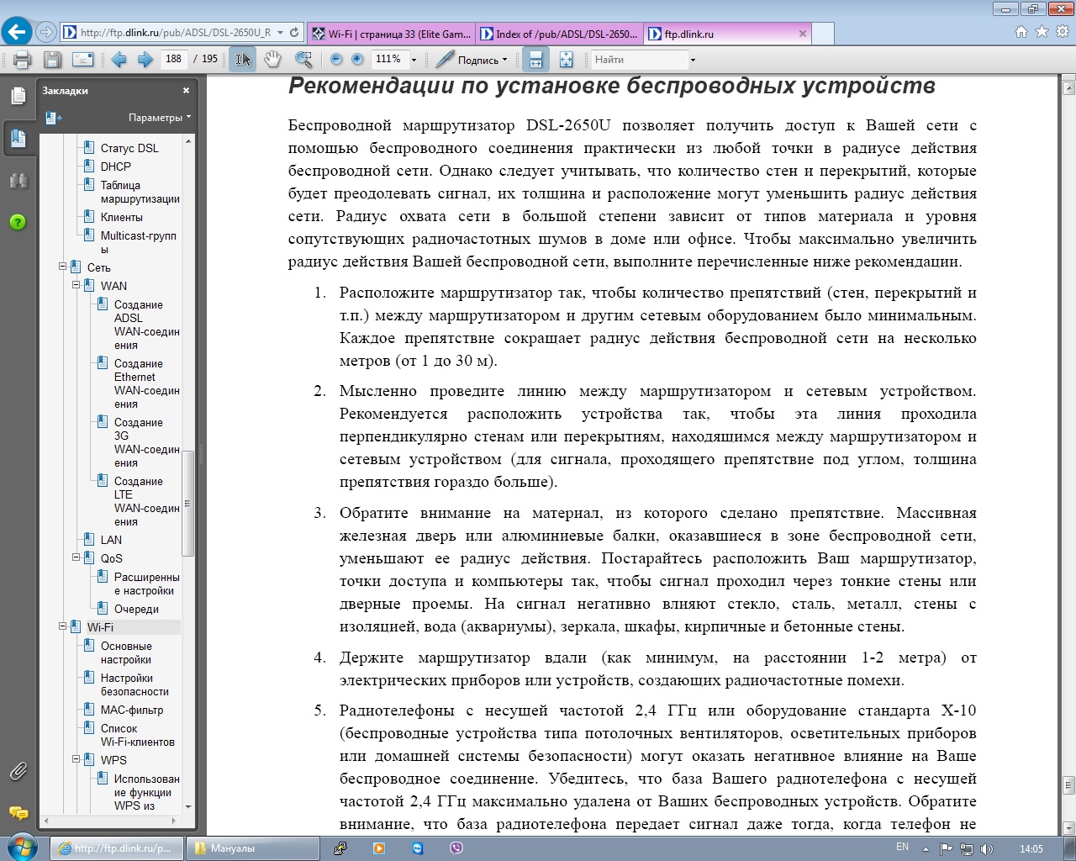Collapse the Сеть bookmark tree node
1076x861 pixels.
coord(62,267)
